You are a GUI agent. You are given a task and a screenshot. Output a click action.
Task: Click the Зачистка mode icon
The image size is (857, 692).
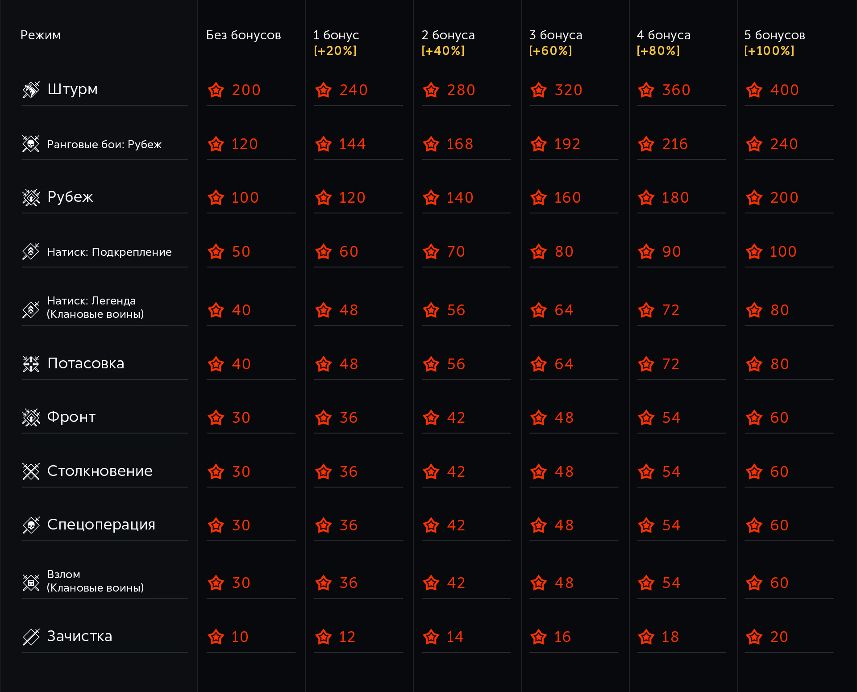(x=31, y=637)
